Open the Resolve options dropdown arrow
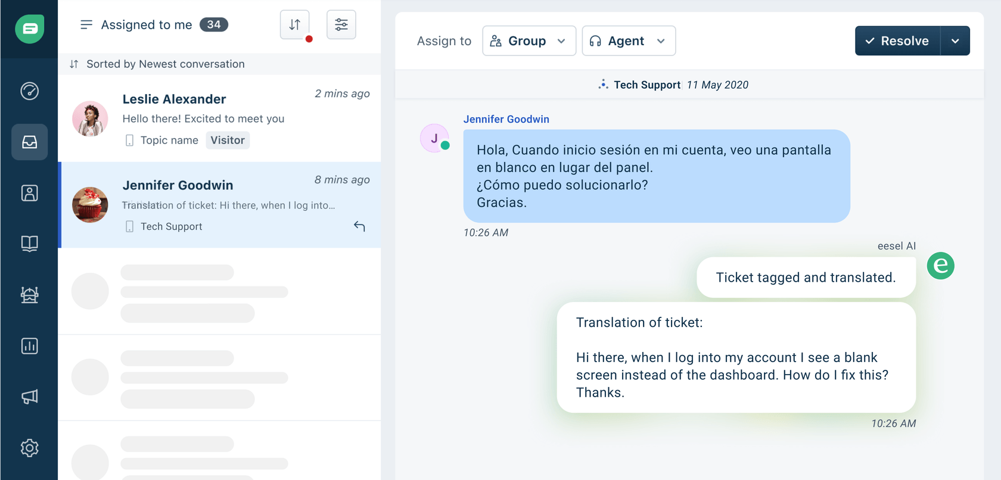Viewport: 1001px width, 480px height. pos(955,41)
